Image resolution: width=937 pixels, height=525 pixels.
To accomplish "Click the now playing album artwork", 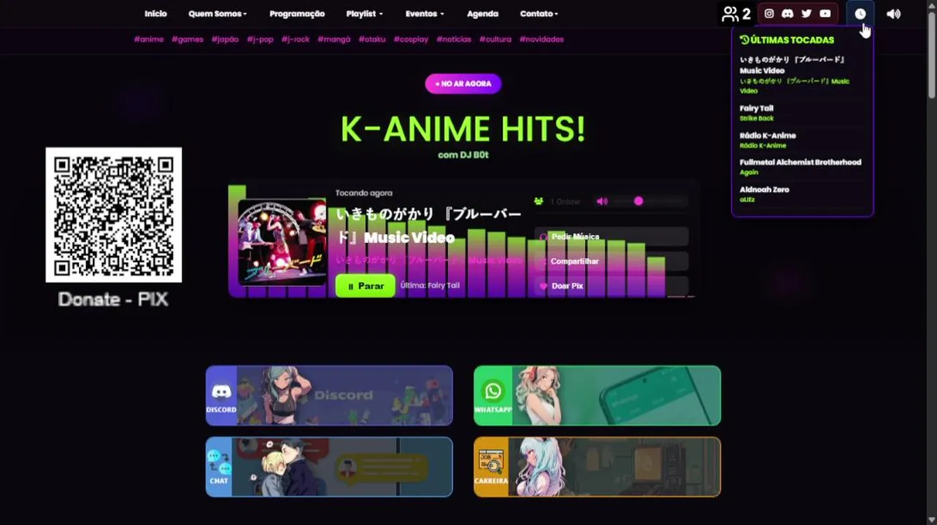I will [x=282, y=243].
